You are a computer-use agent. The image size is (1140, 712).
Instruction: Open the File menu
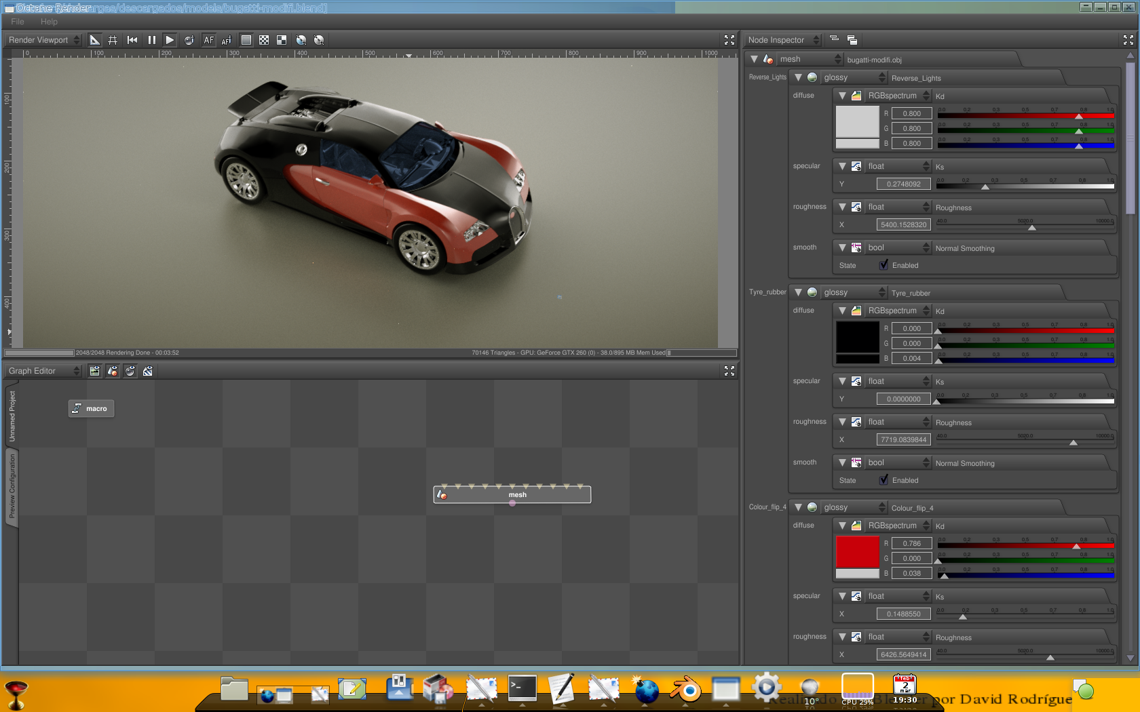coord(18,22)
